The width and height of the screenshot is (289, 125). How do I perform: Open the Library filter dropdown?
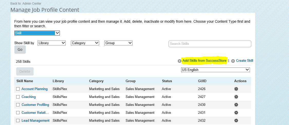52,43
